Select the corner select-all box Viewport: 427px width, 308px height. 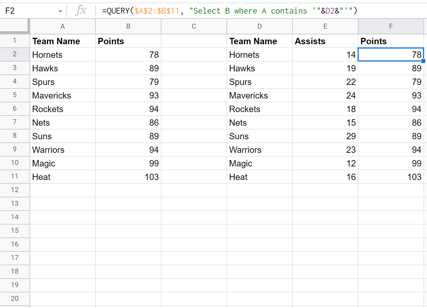pyautogui.click(x=14, y=26)
